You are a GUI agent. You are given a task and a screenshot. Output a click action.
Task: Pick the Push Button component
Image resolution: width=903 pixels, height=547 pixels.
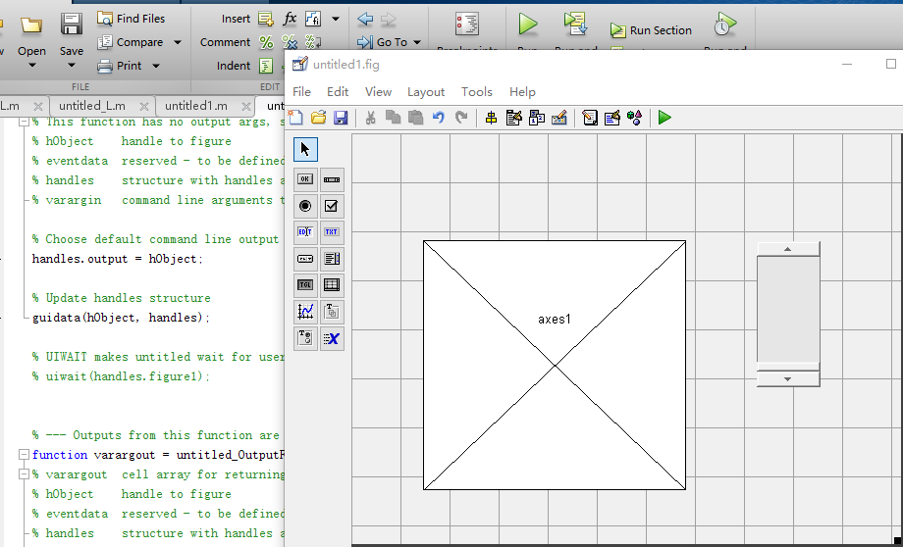[x=305, y=179]
